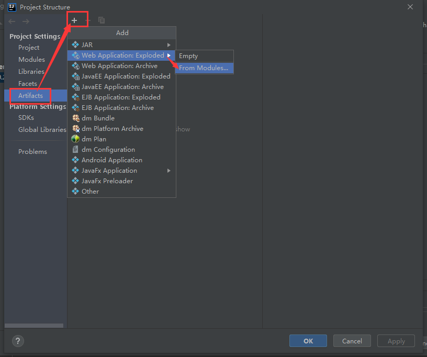
Task: Click the Add (+) artifact toolbar icon
Action: point(74,20)
